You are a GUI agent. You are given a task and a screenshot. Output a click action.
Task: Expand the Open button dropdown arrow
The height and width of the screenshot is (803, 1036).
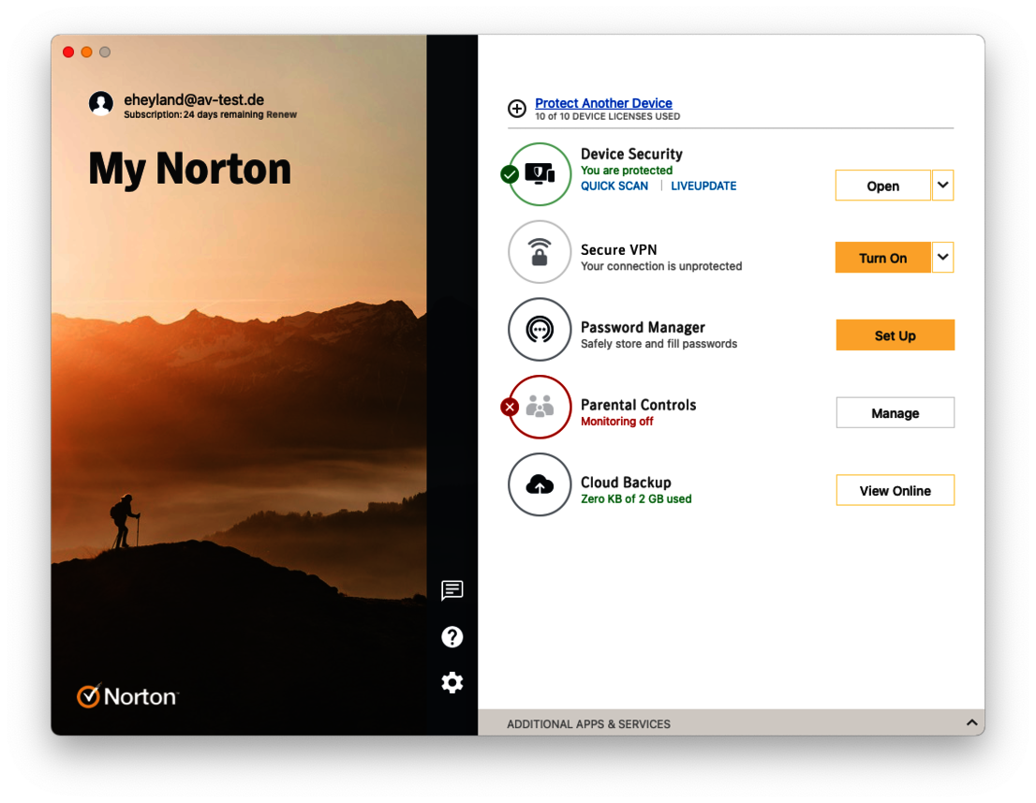coord(942,185)
